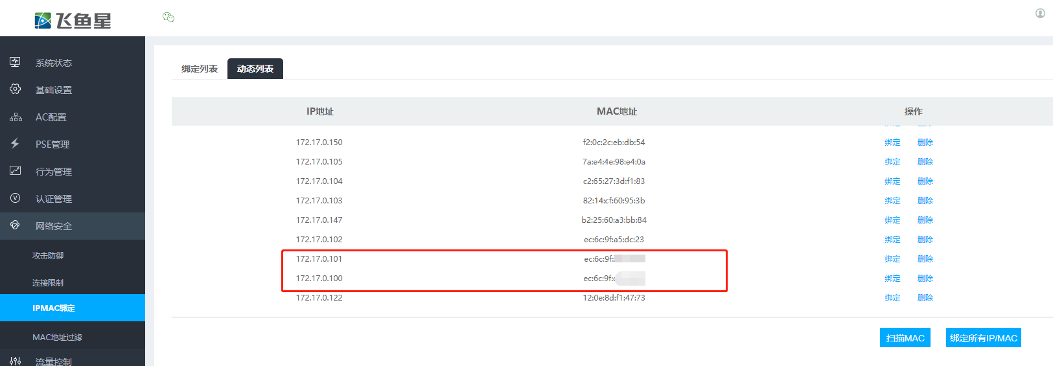1053x366 pixels.
Task: Click the PSE管理 lightning icon
Action: pyautogui.click(x=15, y=144)
